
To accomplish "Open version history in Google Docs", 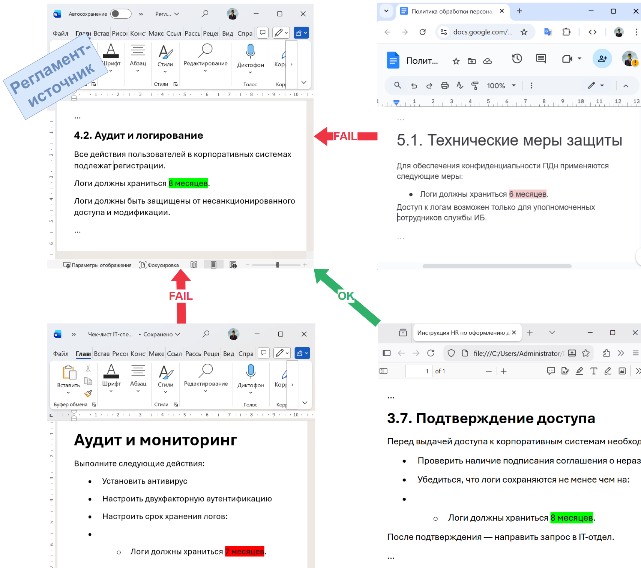I will 517,59.
